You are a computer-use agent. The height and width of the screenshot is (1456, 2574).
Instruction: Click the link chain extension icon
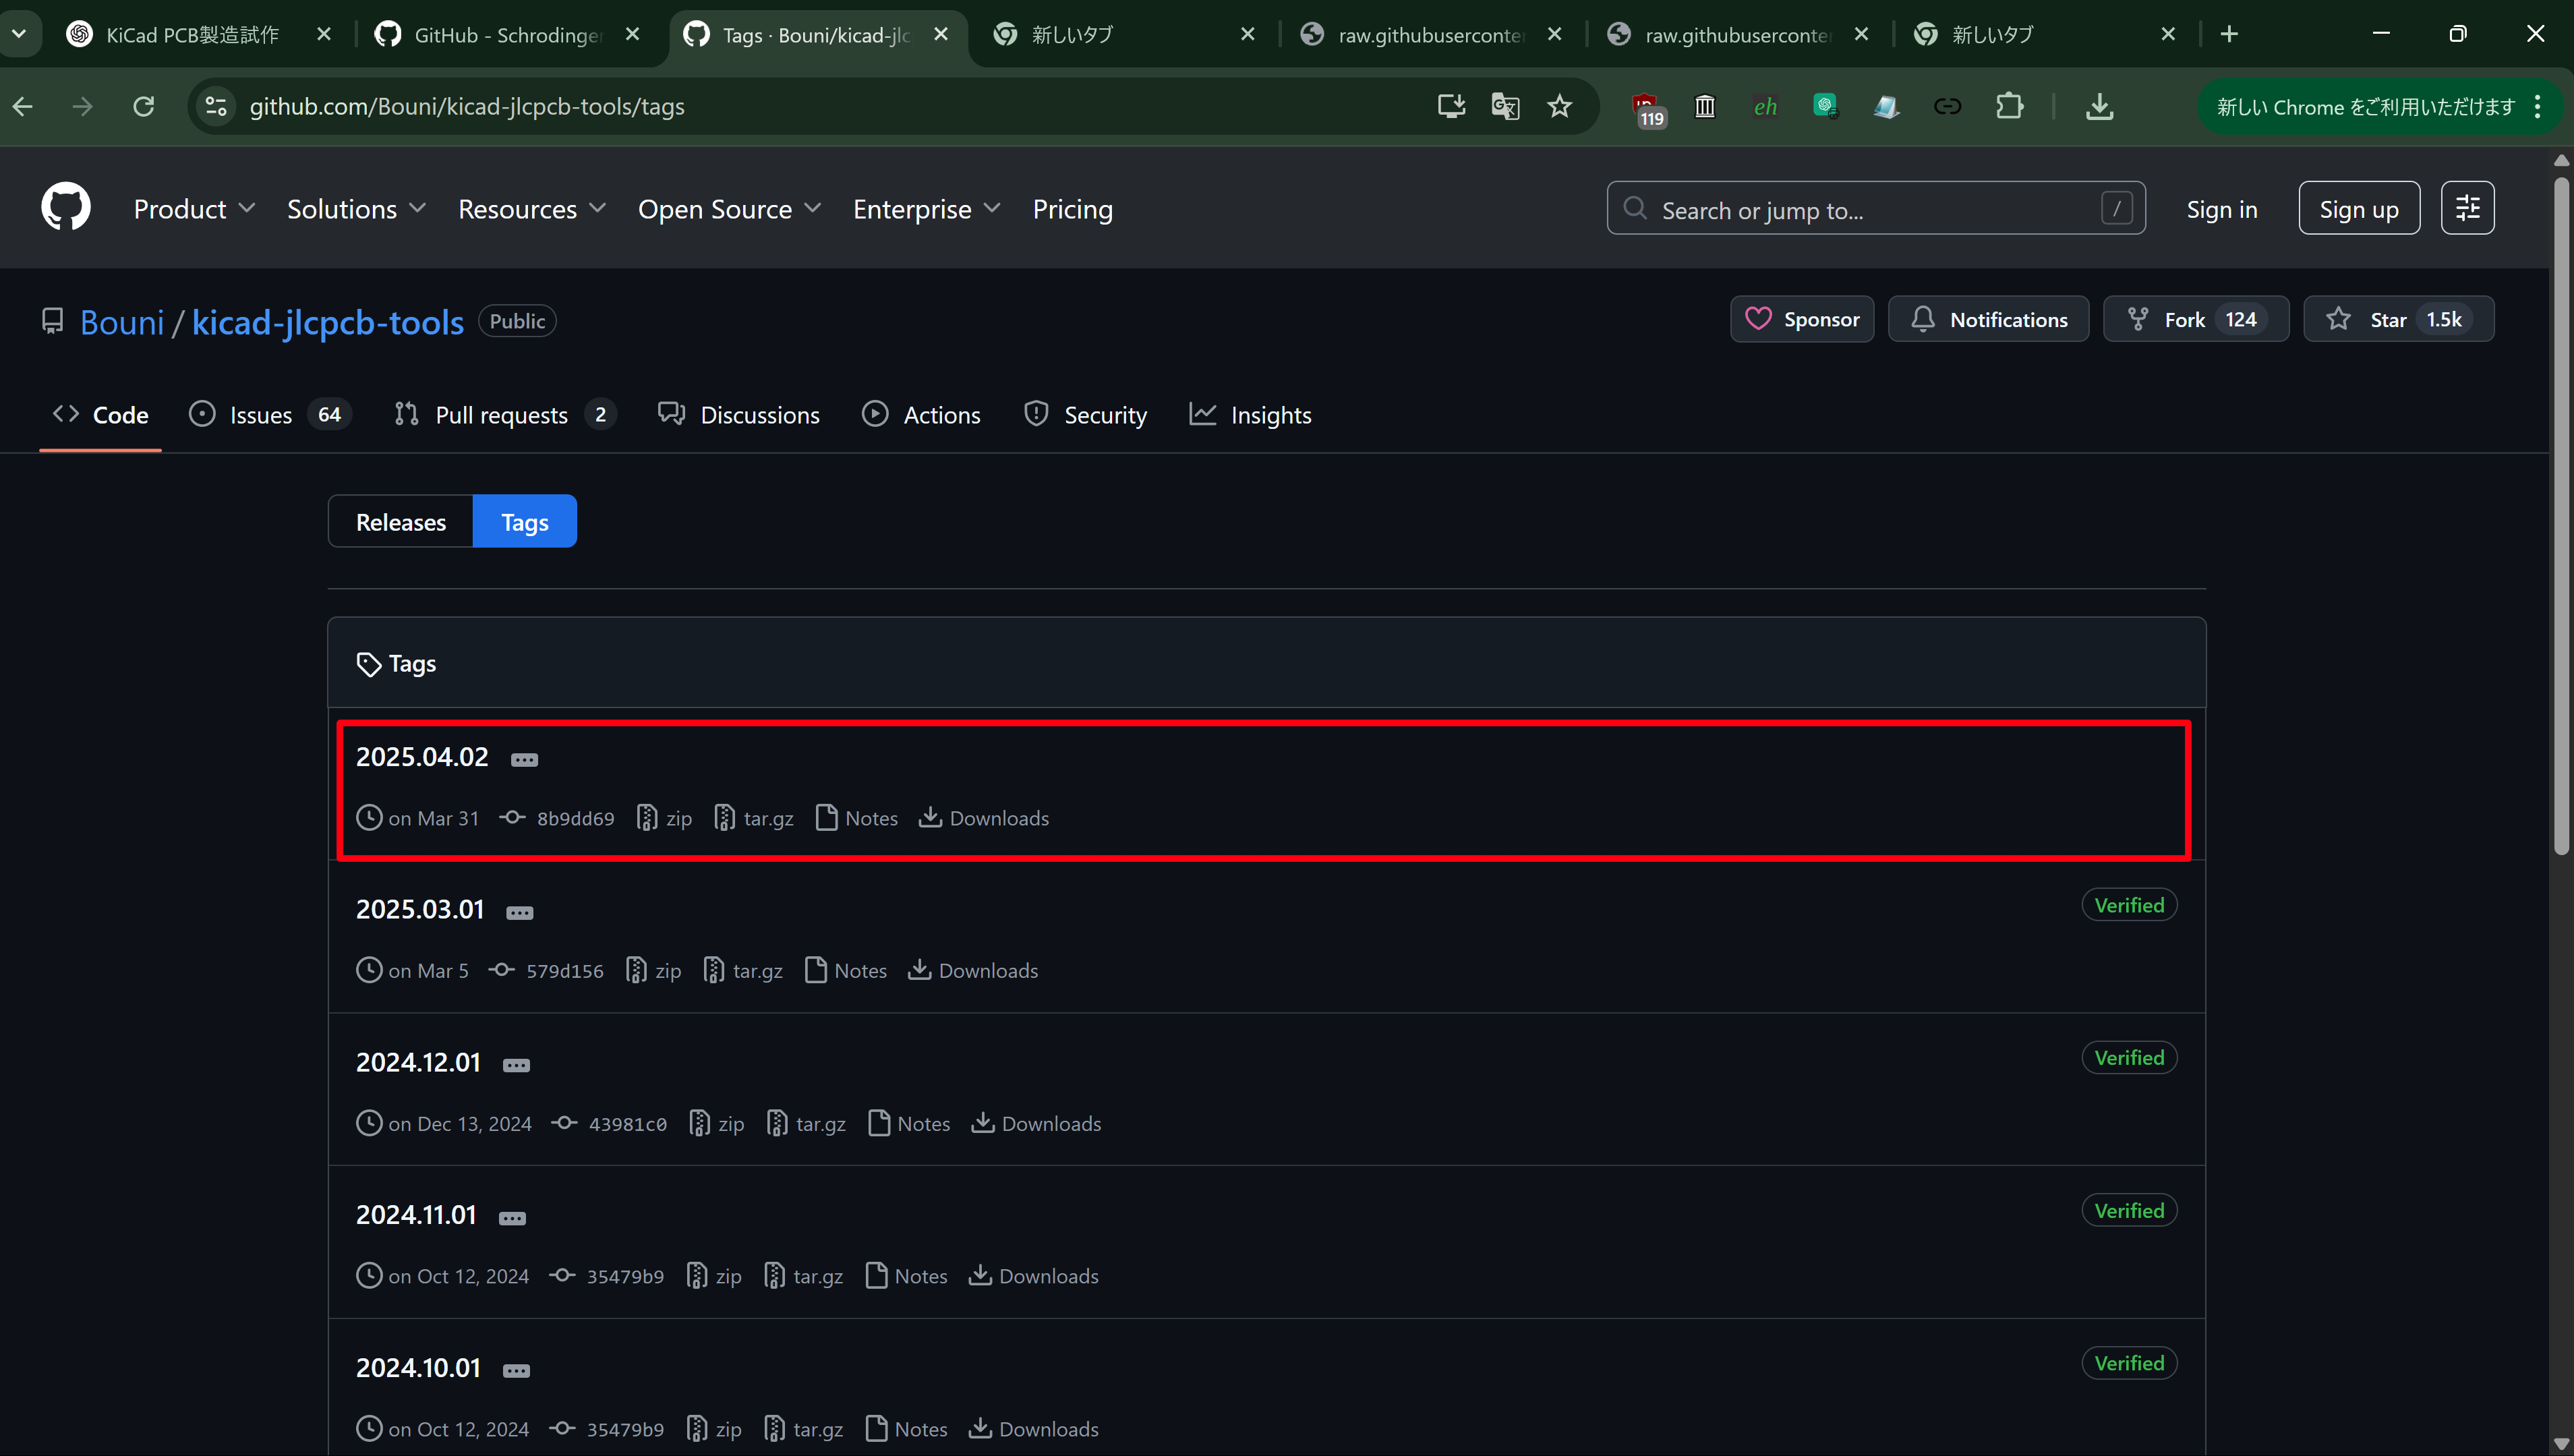[x=1948, y=106]
